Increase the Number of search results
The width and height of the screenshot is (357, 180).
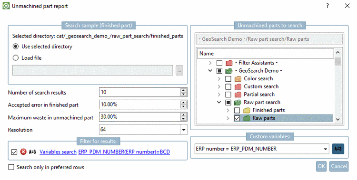coord(184,90)
